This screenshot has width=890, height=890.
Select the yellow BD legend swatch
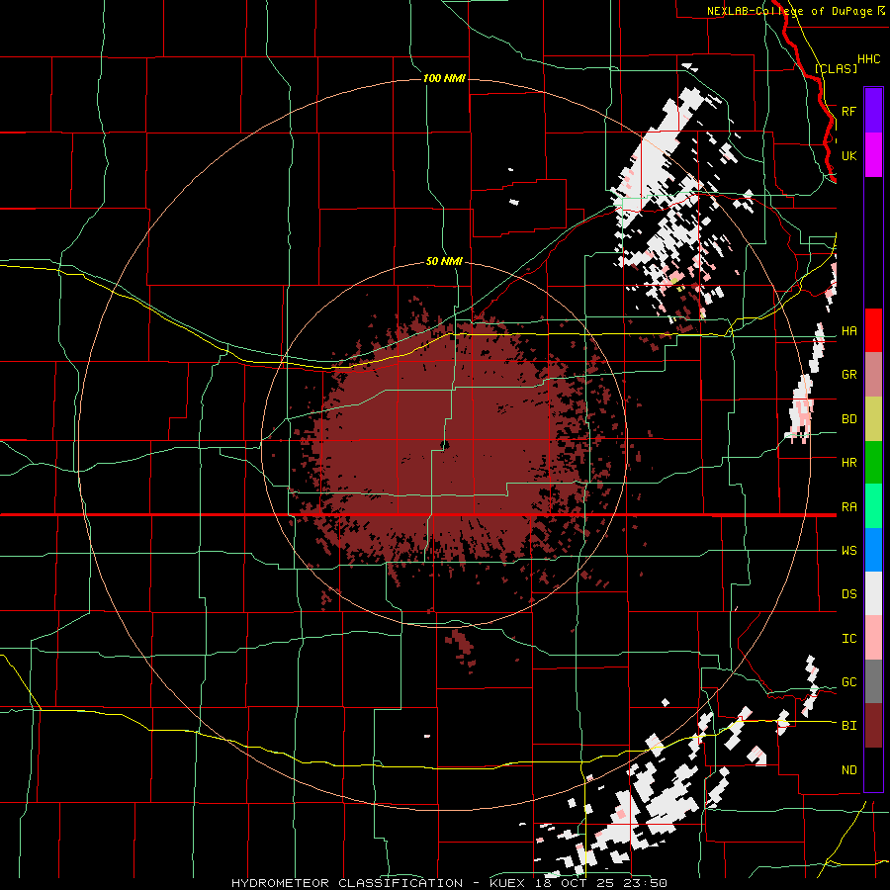click(873, 419)
